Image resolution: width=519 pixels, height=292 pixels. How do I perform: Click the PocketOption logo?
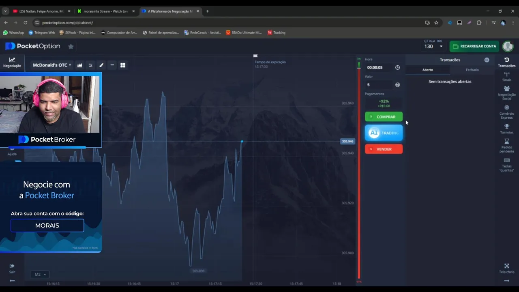33,46
